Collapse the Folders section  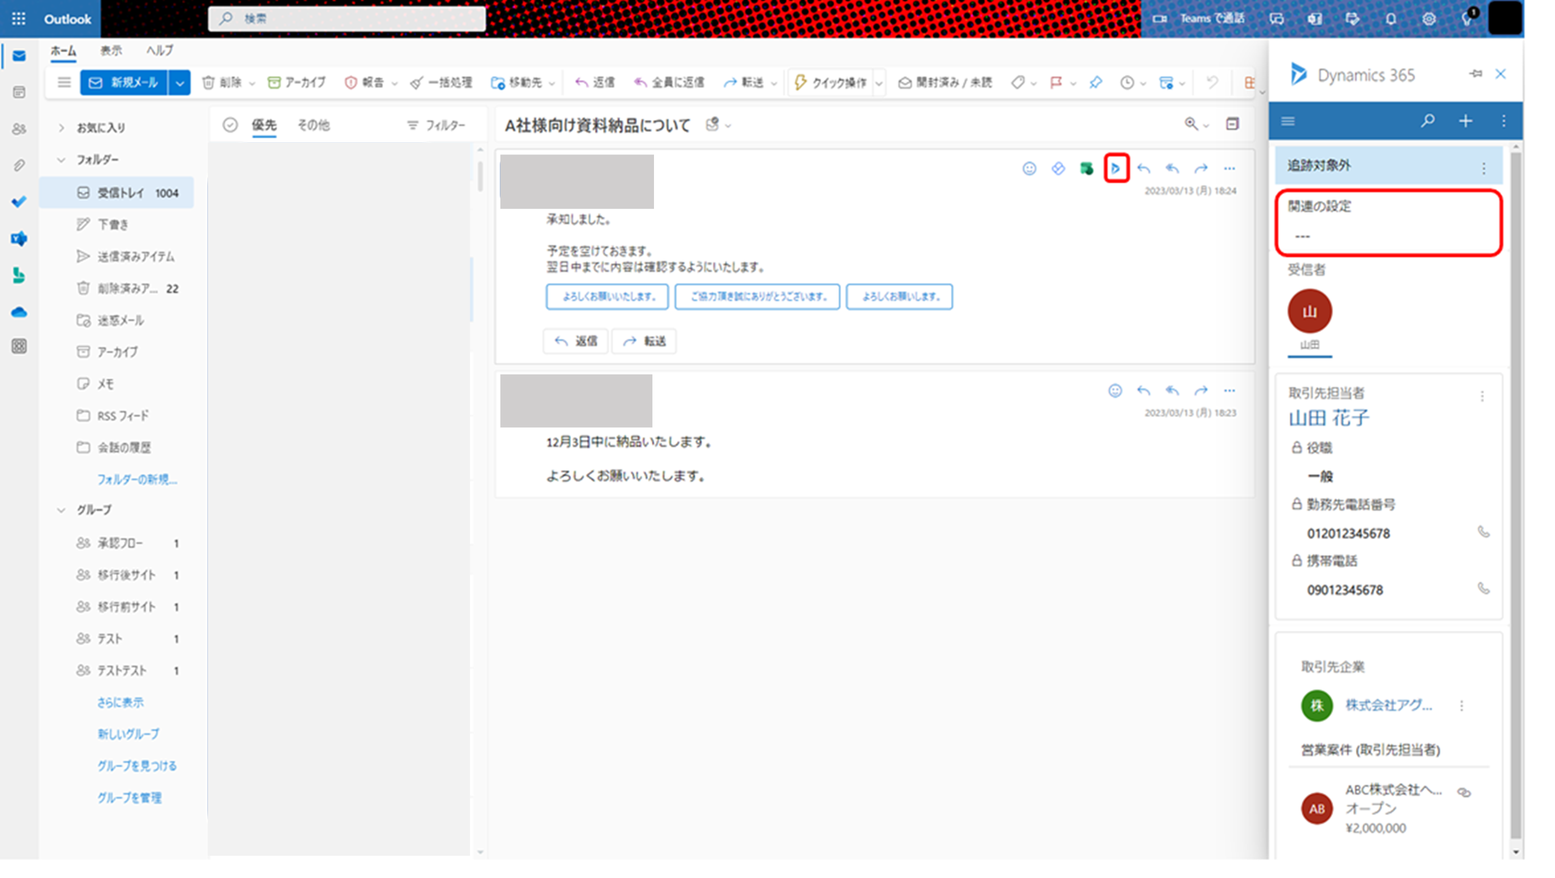(x=61, y=160)
